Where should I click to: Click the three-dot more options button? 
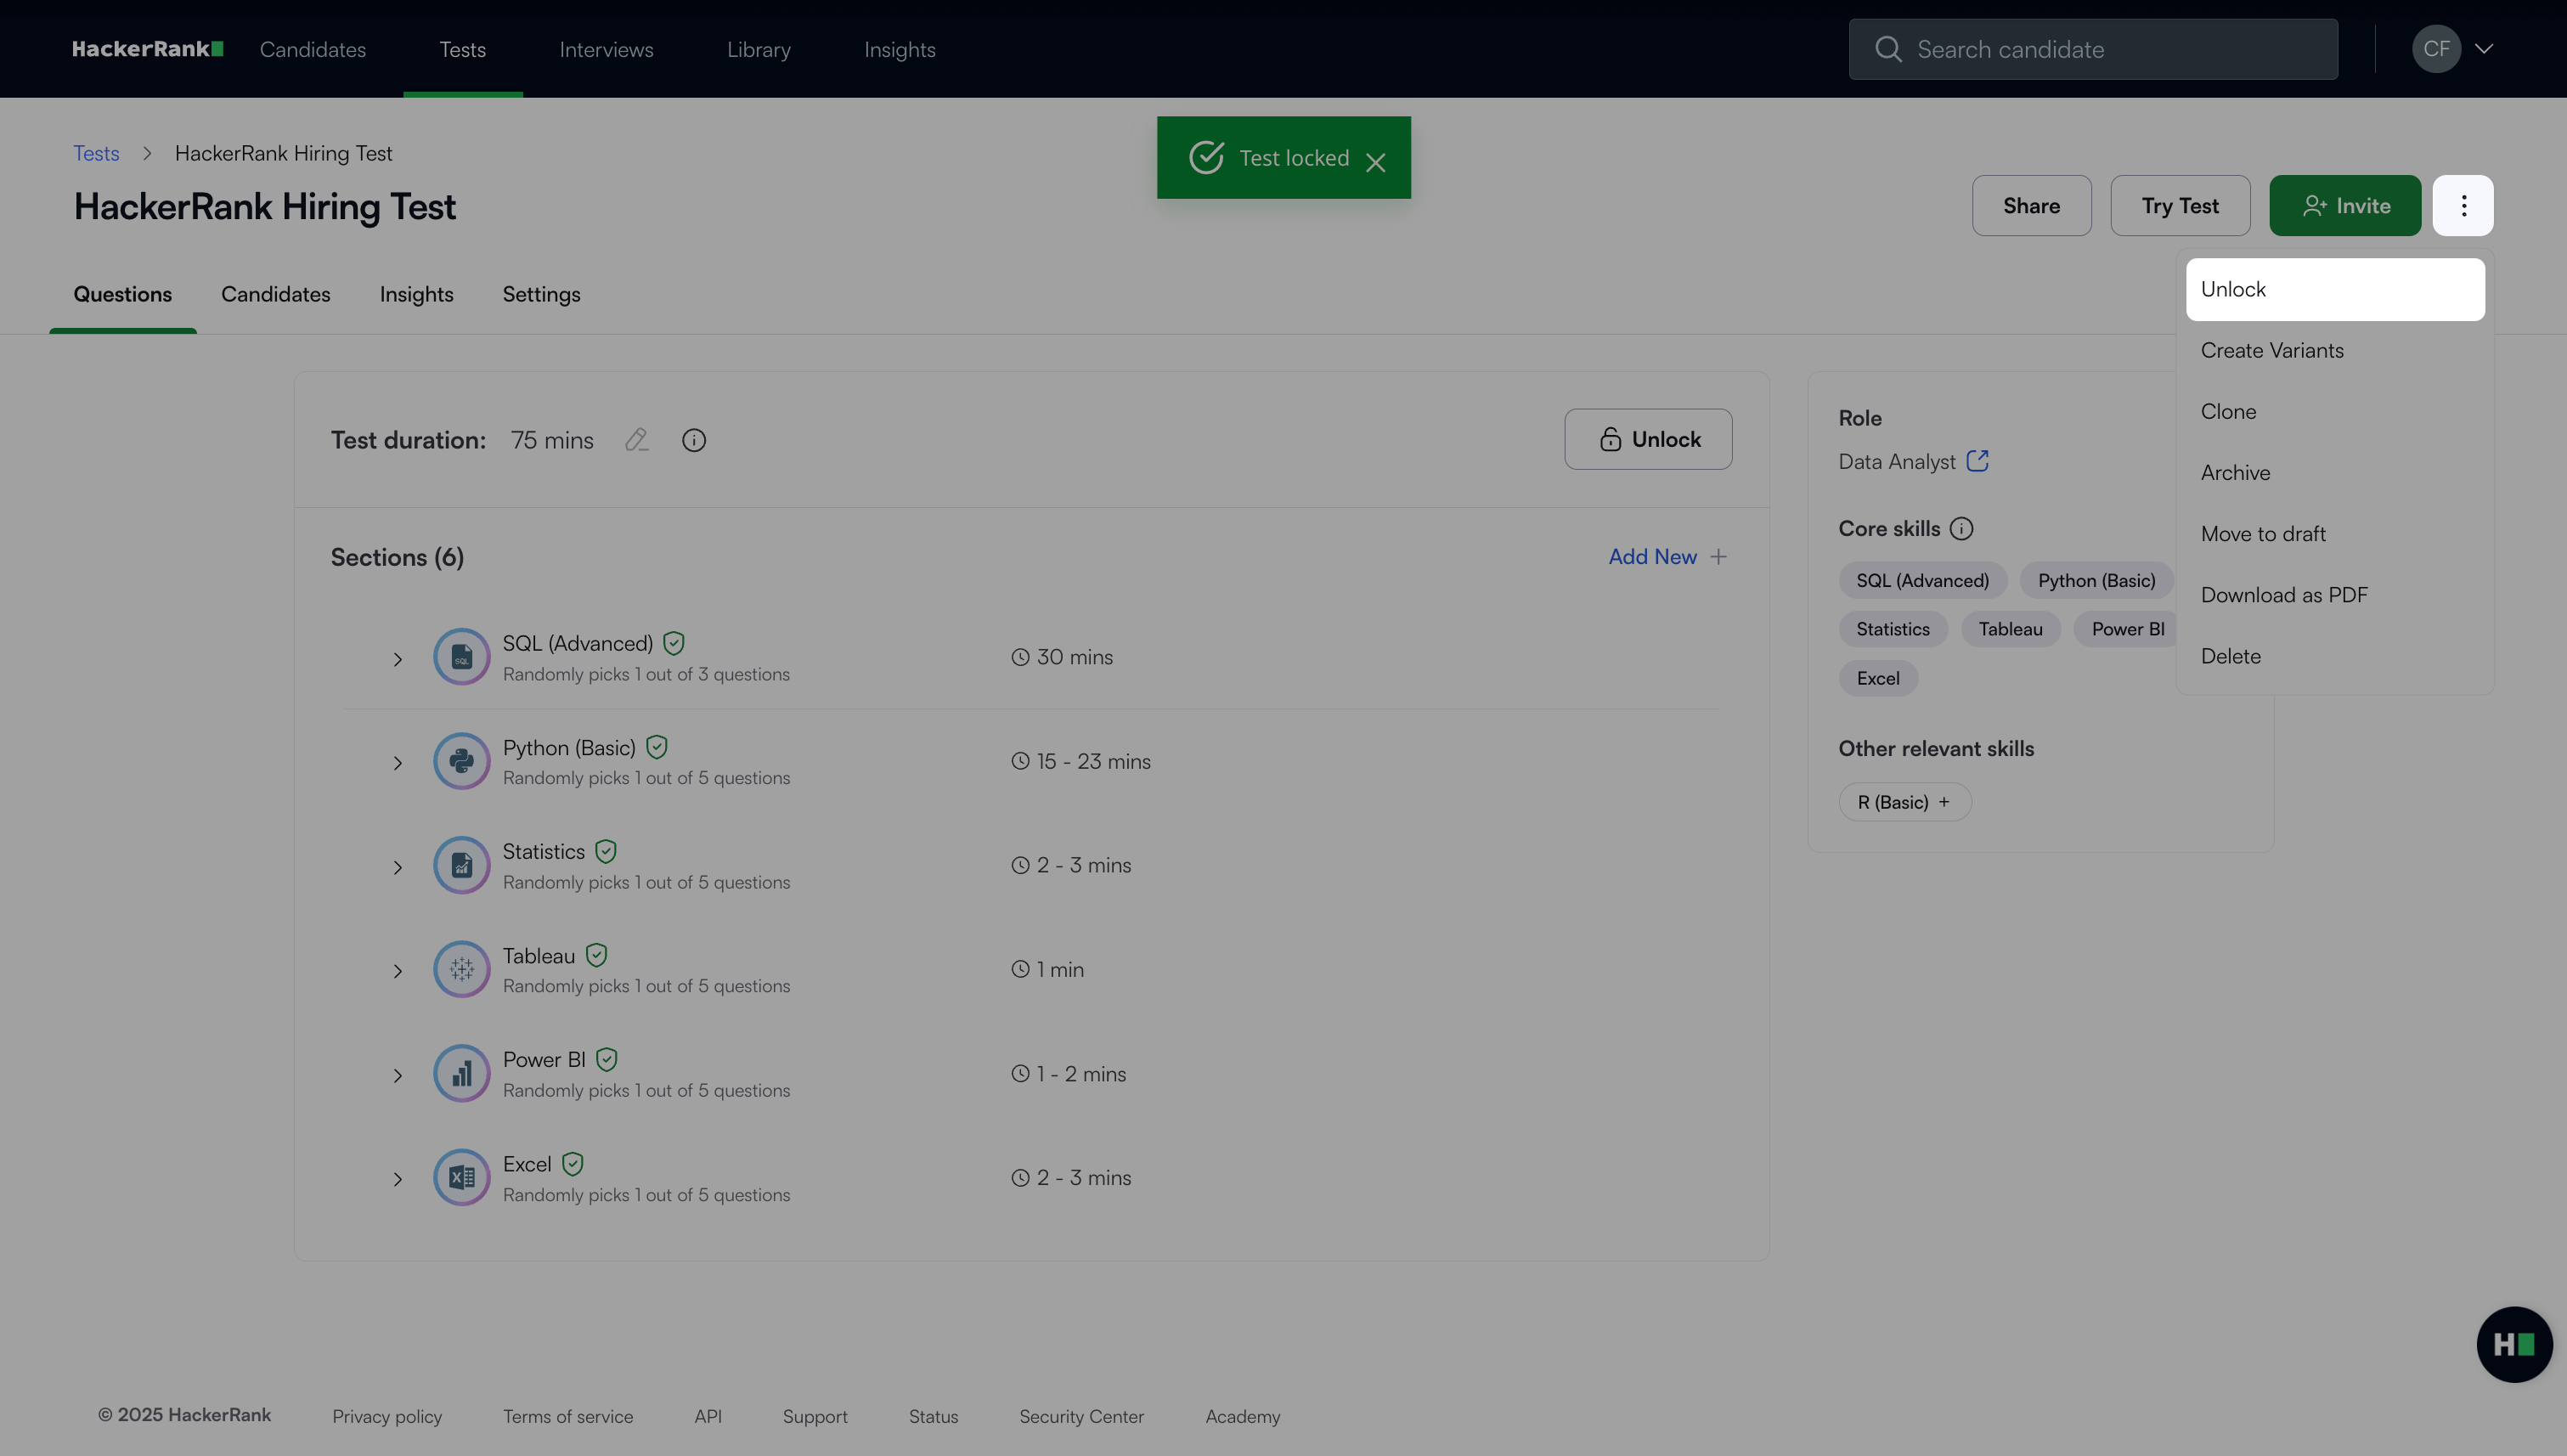[x=2463, y=206]
